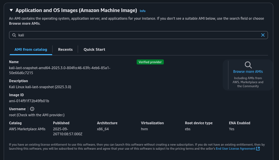
Task: Open the Recents tab
Action: [x=65, y=49]
